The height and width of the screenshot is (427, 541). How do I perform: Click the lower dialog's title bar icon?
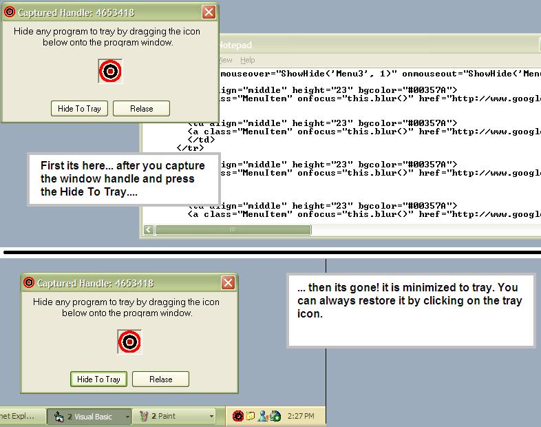click(29, 282)
